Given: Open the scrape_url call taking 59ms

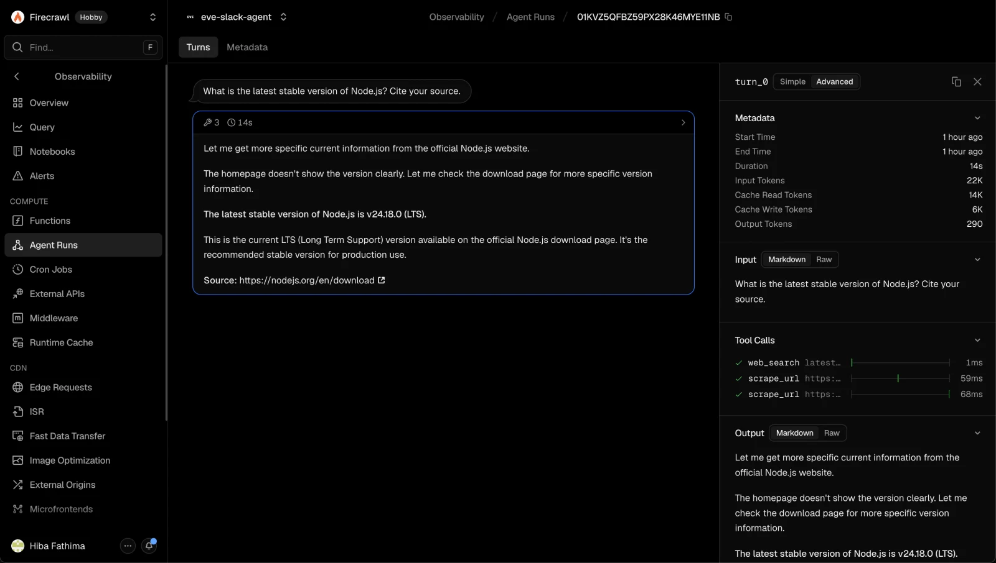Looking at the screenshot, I should pyautogui.click(x=858, y=378).
